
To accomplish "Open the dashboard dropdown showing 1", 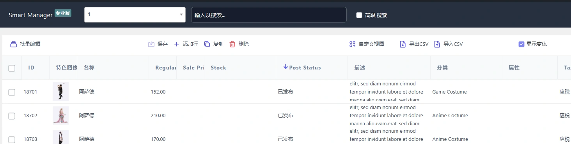I will 135,15.
